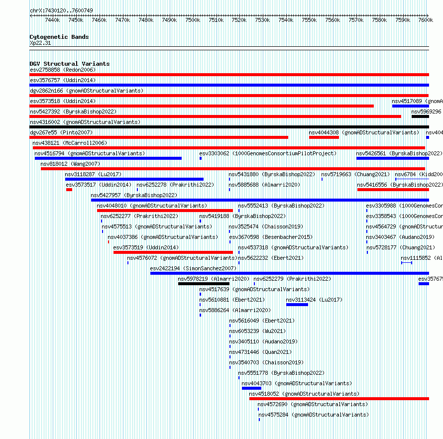This screenshot has height=439, width=443.
Task: Open nsv4572690 gnomAD variant label
Action: [x=313, y=404]
